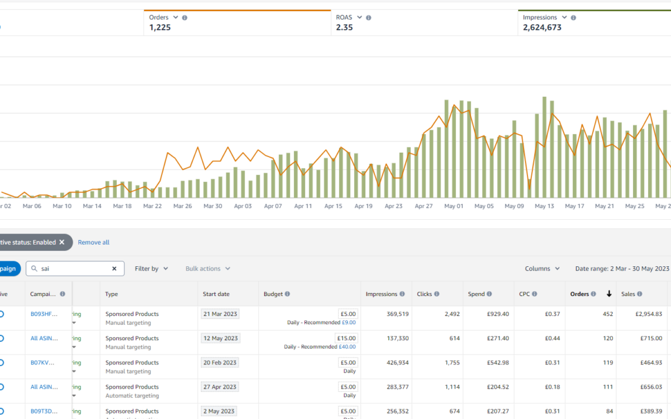Click the Remove all link
This screenshot has width=671, height=419.
[x=93, y=243]
